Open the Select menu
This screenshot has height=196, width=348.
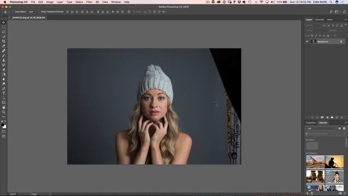point(79,2)
